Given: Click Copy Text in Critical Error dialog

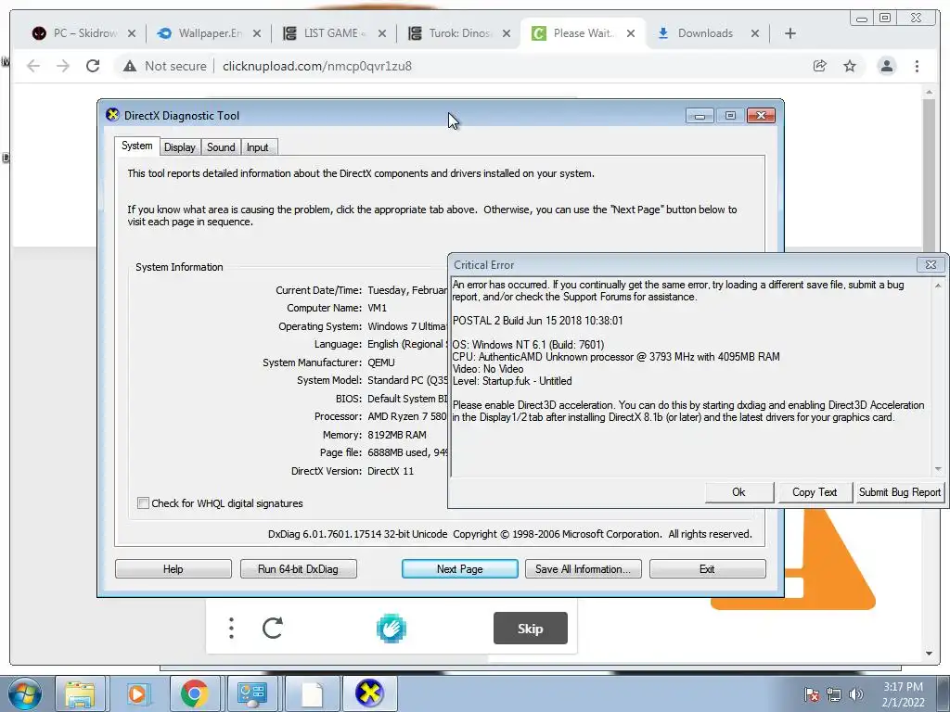Looking at the screenshot, I should (x=815, y=492).
